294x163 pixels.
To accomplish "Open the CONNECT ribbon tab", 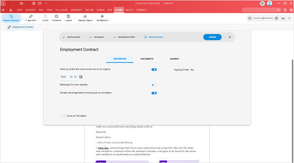I will (141, 10).
